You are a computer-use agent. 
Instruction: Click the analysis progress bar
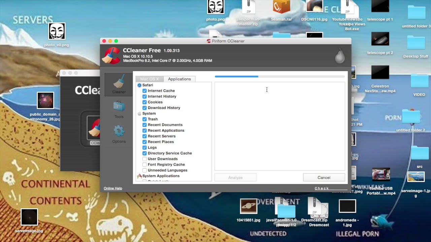coord(280,77)
